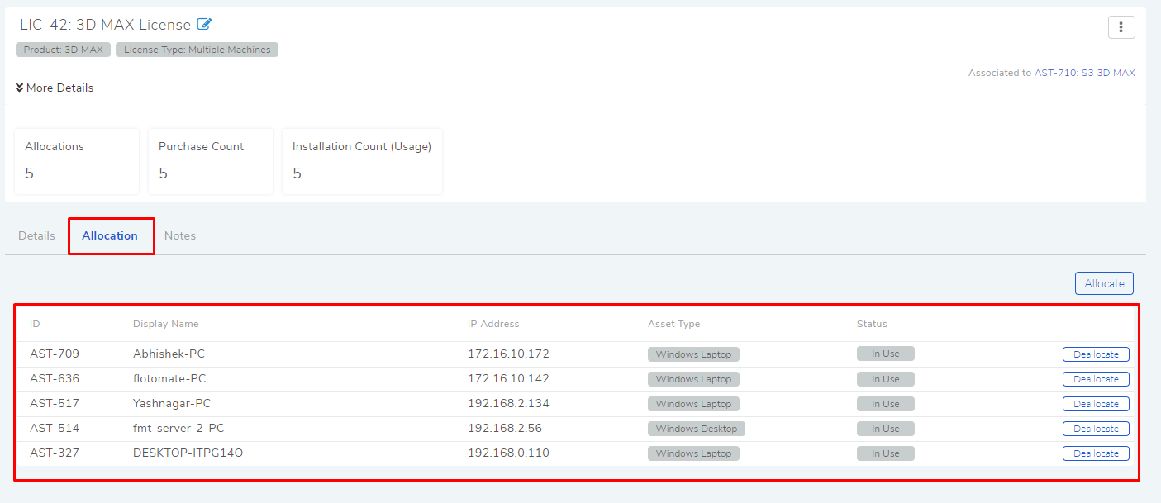Click IP address 192.168.2.56
The height and width of the screenshot is (503, 1161).
click(x=505, y=428)
